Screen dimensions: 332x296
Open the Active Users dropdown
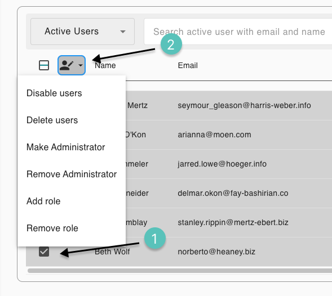pyautogui.click(x=82, y=32)
